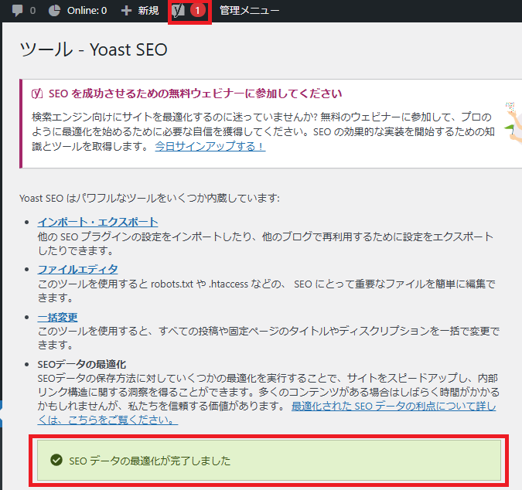Click the Online: 0 pie chart icon
522x490 pixels.
pos(54,11)
